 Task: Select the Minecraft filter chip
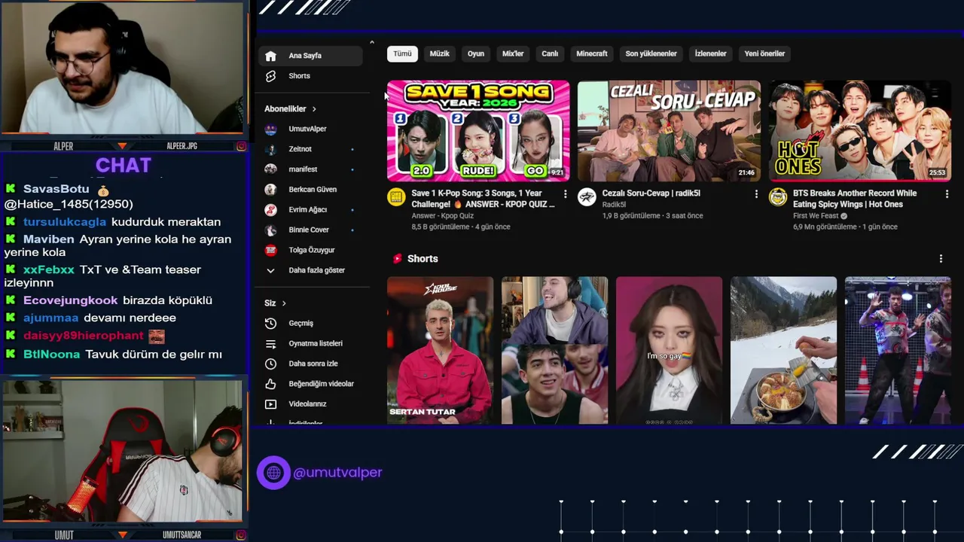592,53
